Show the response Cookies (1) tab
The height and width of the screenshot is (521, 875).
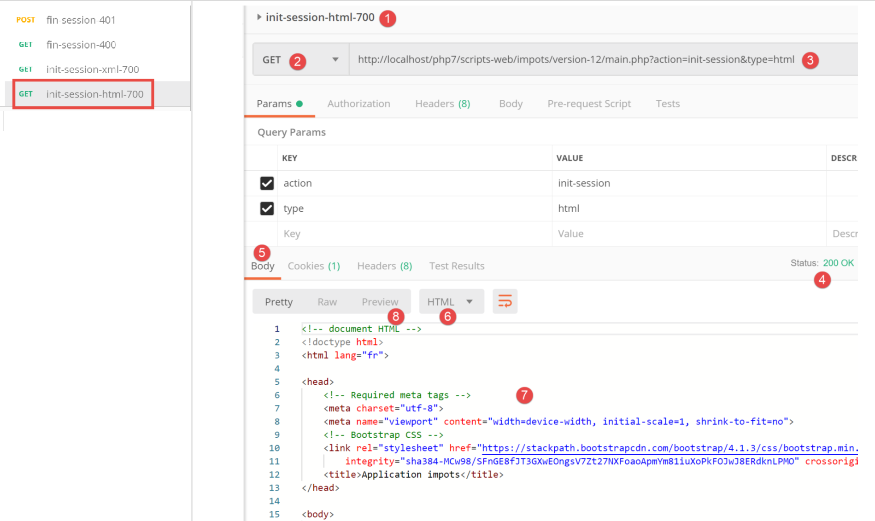(314, 266)
